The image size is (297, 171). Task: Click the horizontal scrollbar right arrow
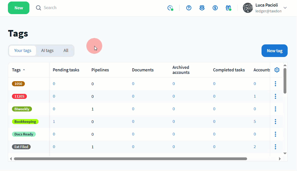coord(280,159)
